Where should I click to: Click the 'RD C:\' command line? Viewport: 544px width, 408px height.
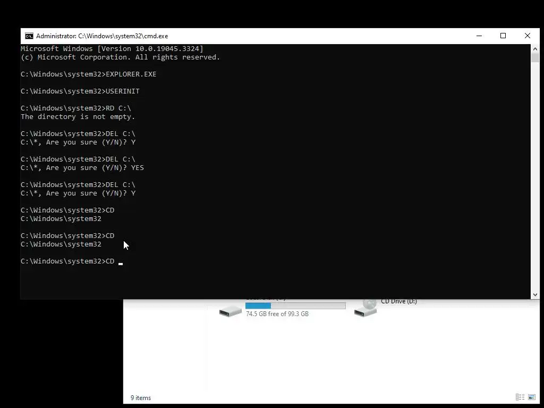coord(76,108)
